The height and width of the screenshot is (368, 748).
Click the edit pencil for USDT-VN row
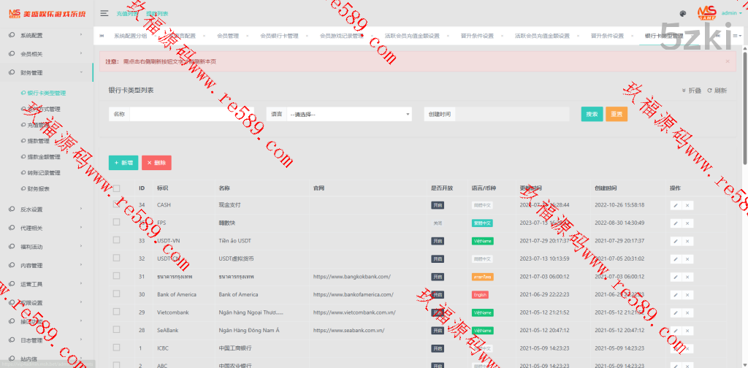pyautogui.click(x=676, y=241)
